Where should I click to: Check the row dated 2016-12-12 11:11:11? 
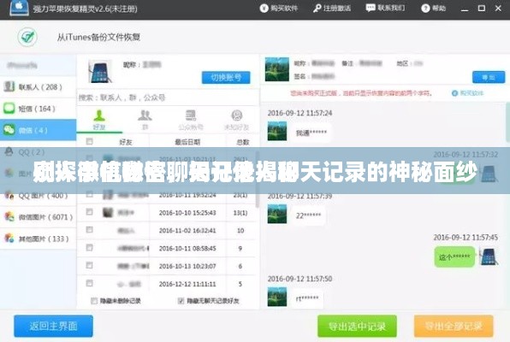(90, 283)
